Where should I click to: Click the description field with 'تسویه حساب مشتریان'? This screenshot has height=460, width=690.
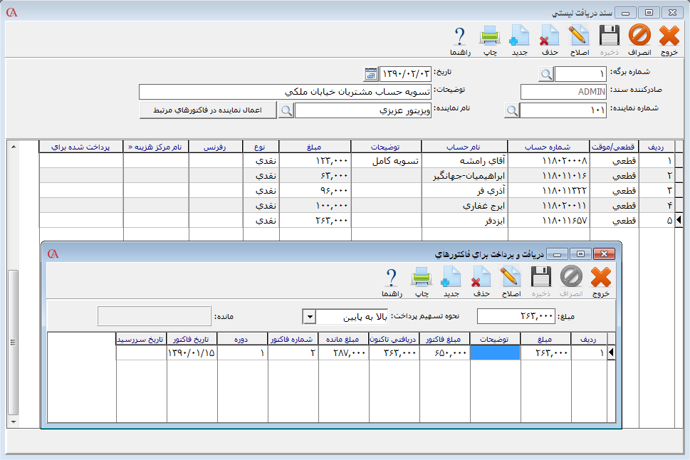pos(285,92)
